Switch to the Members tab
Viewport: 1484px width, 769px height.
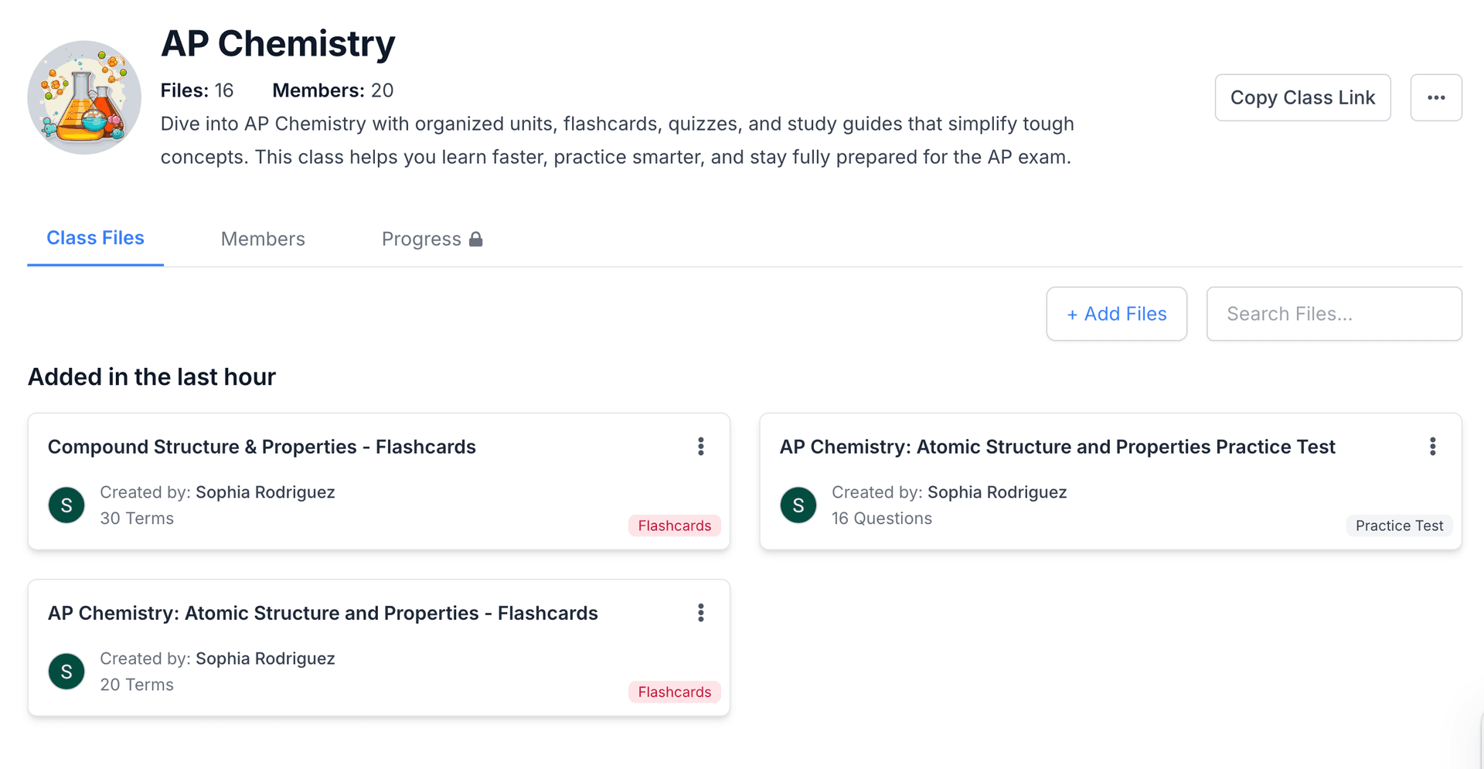(263, 238)
